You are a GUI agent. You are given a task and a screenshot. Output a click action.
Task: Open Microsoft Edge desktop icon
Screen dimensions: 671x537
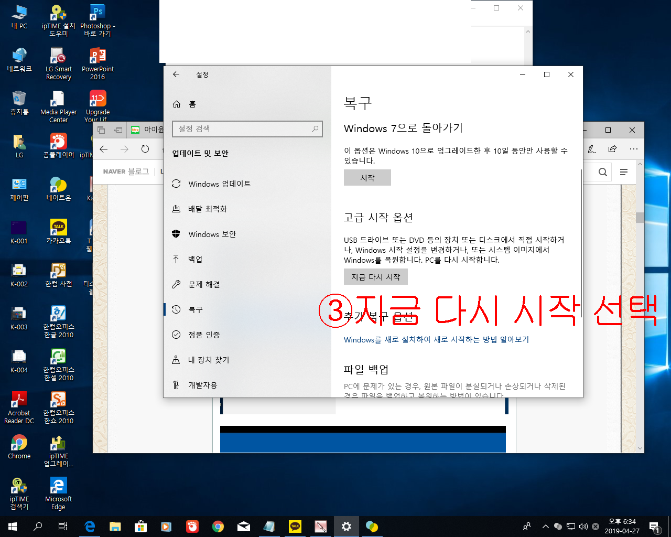pyautogui.click(x=59, y=493)
